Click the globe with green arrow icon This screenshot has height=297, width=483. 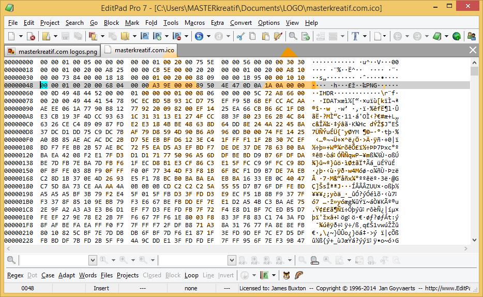coord(457,36)
